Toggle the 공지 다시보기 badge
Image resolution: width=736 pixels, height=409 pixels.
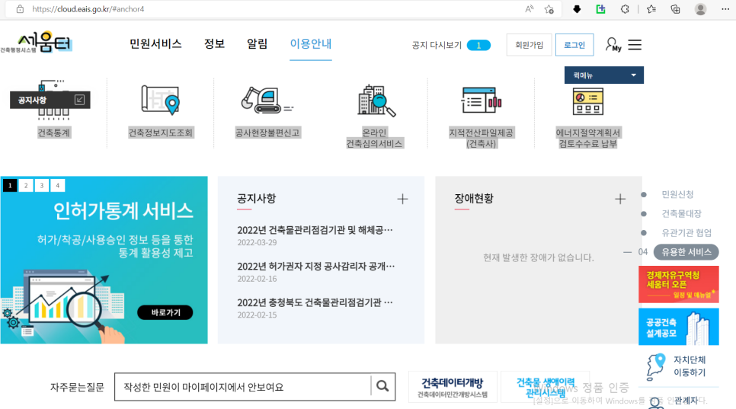click(x=478, y=46)
